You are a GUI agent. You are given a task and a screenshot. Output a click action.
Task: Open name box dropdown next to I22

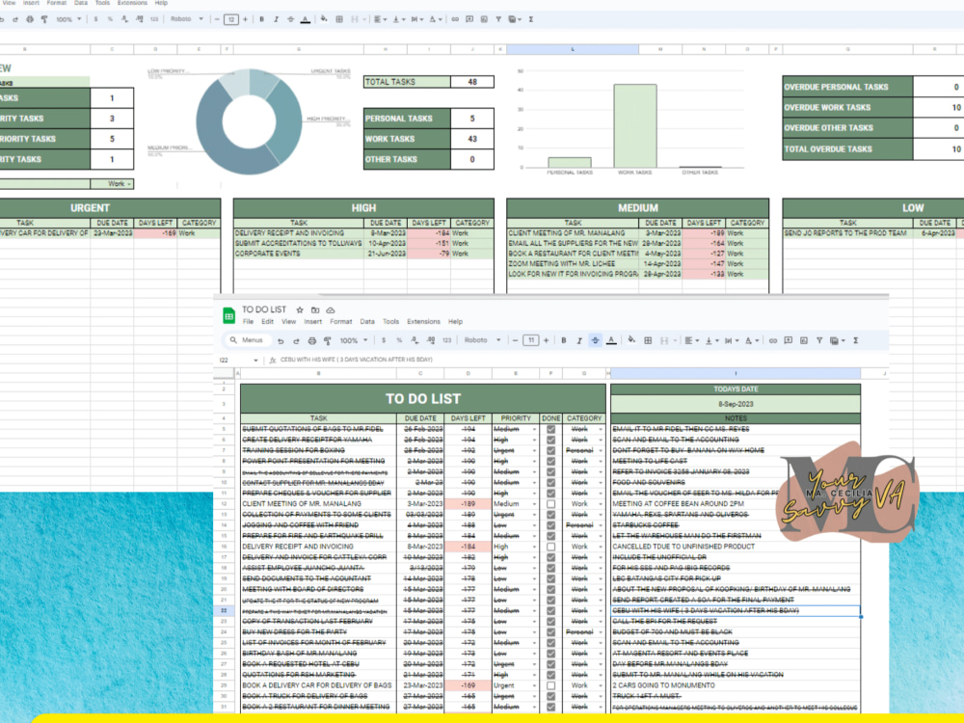point(255,361)
